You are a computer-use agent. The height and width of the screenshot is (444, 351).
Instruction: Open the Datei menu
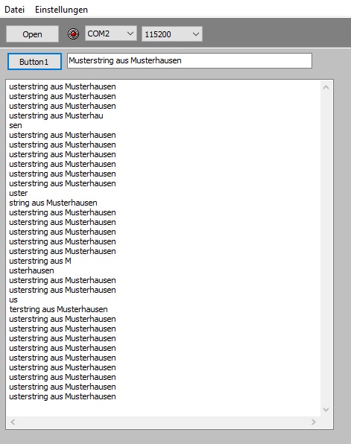tap(15, 10)
